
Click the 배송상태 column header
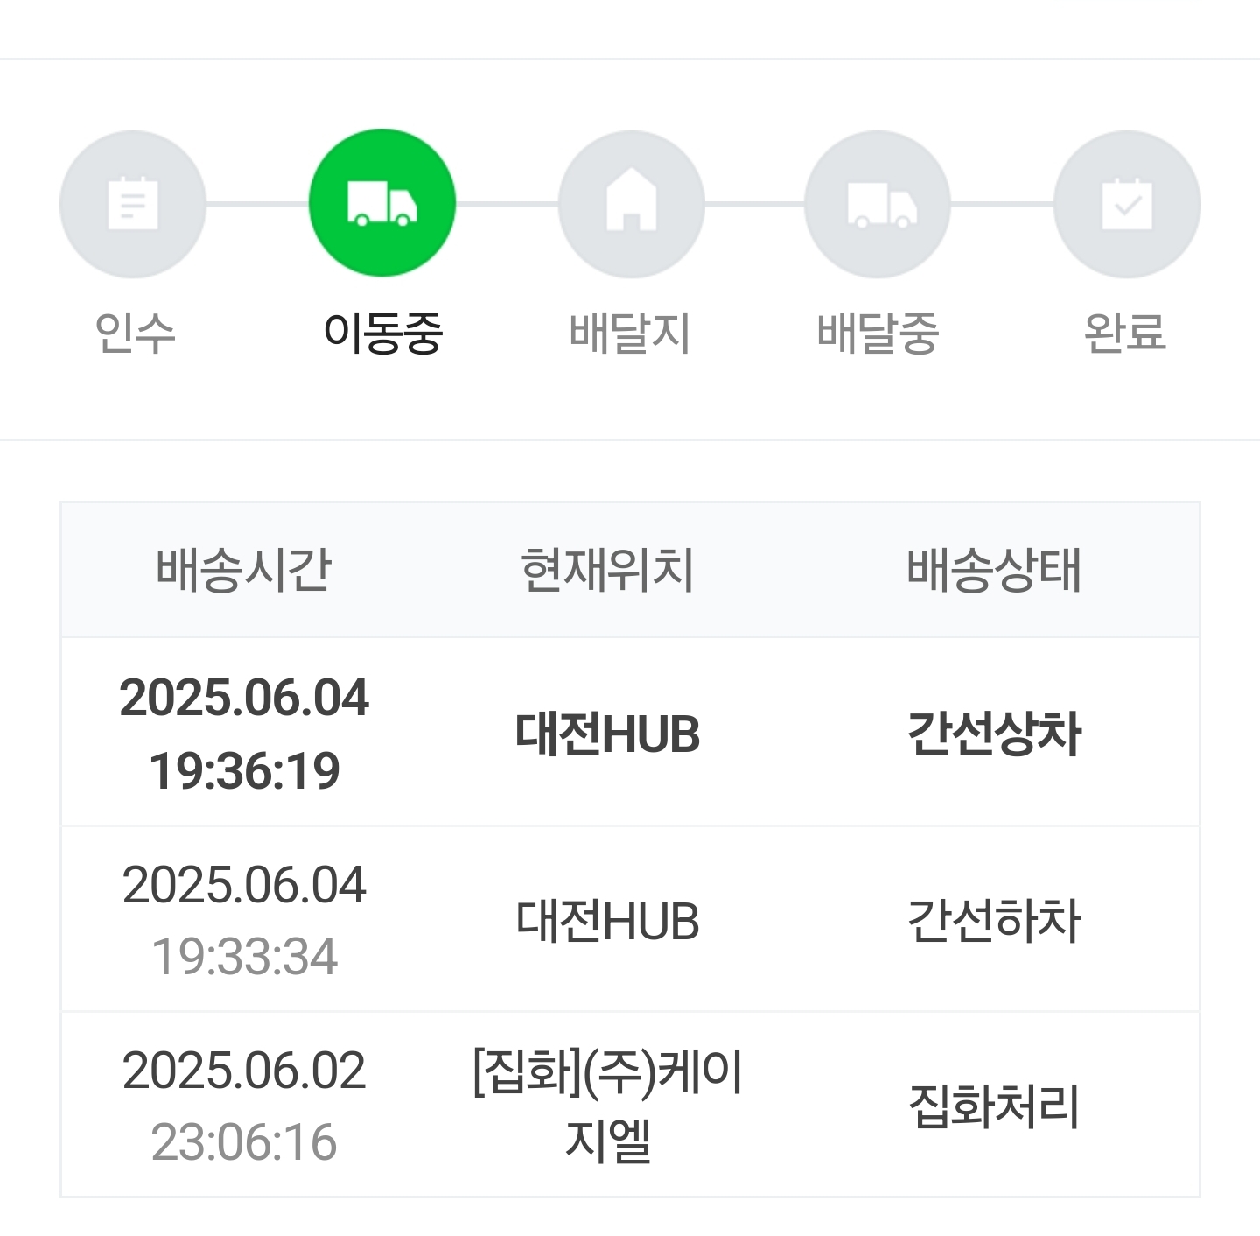(994, 570)
